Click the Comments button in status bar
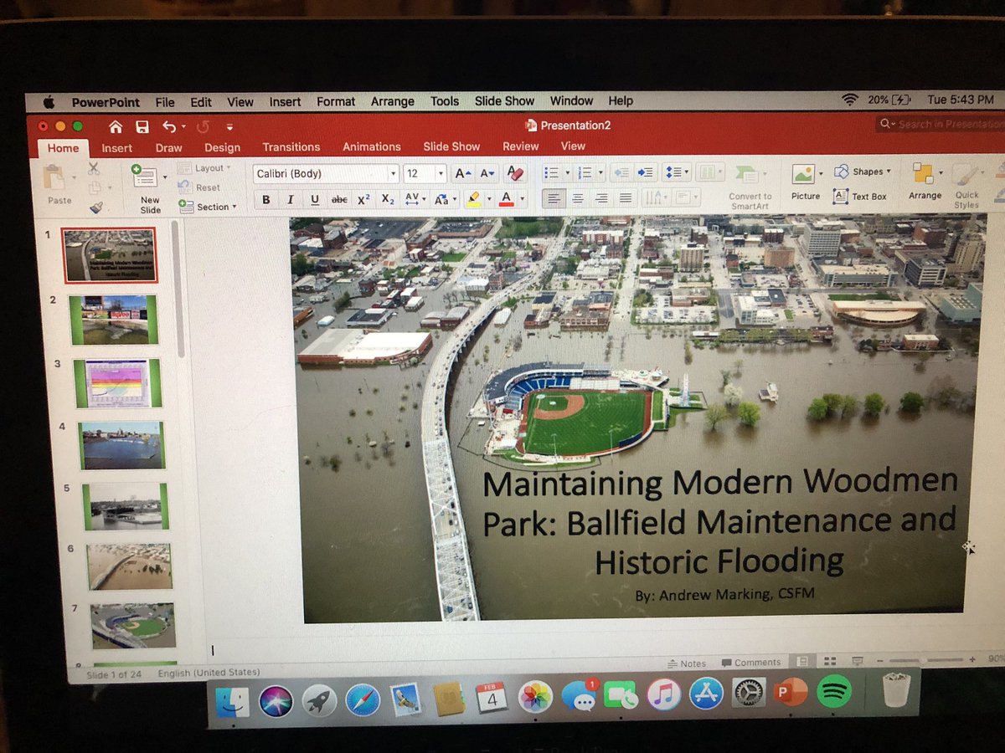Viewport: 1005px width, 753px height. (751, 663)
